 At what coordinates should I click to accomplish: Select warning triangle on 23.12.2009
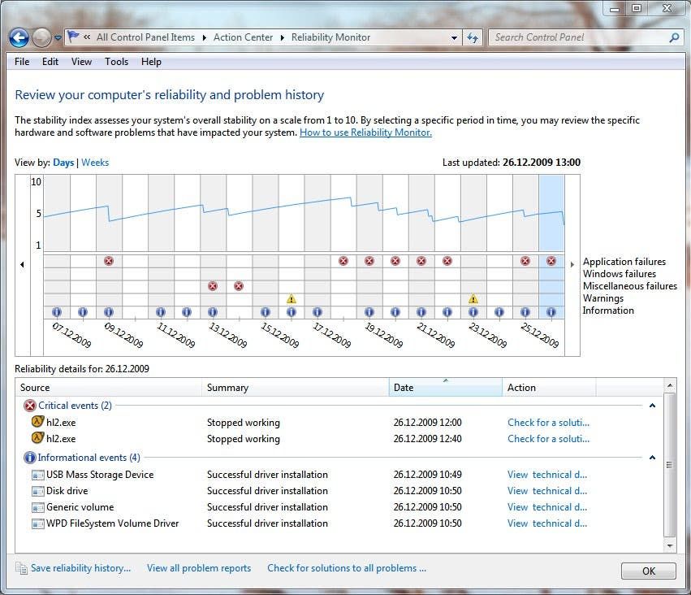[473, 298]
